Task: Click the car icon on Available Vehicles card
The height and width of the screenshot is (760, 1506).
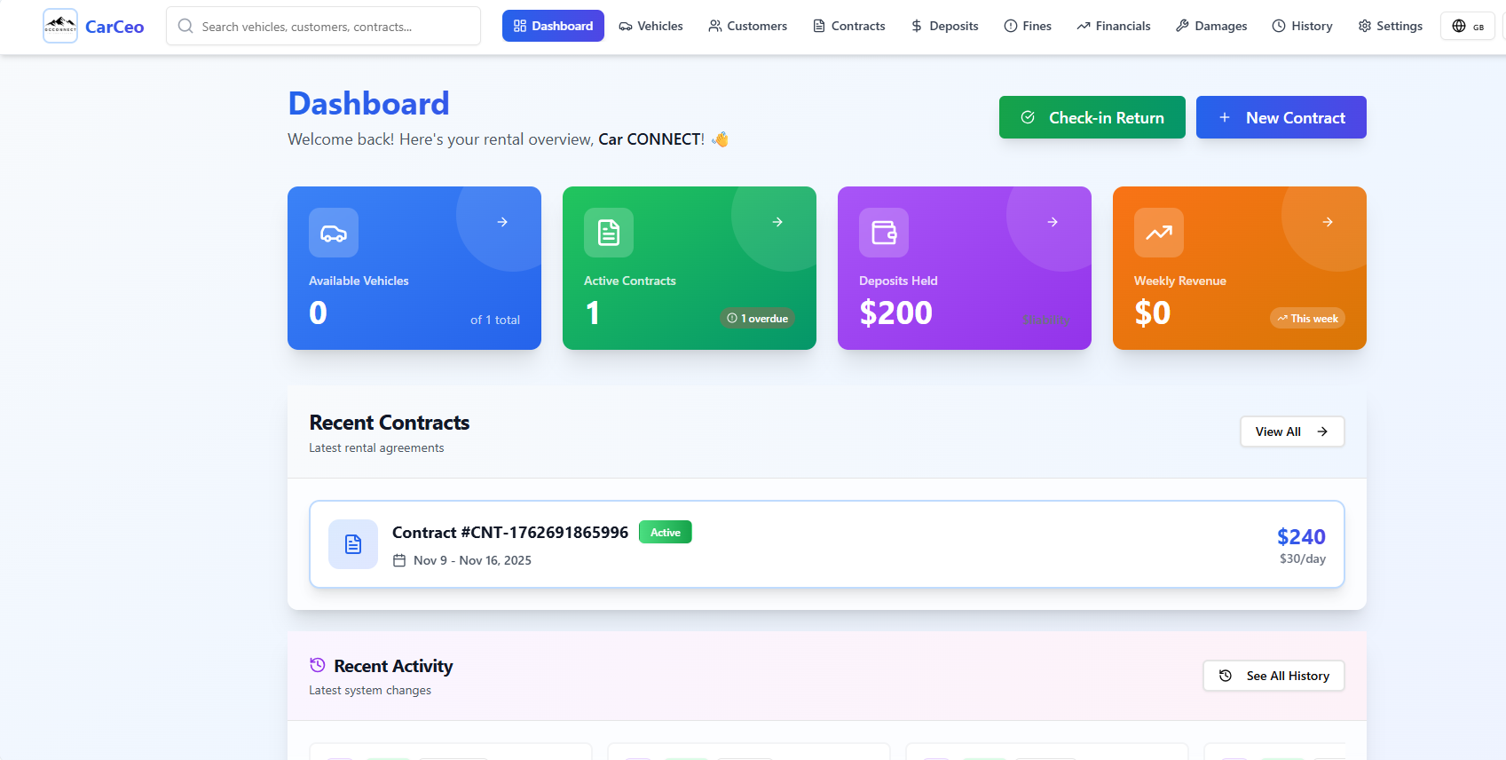Action: [334, 233]
